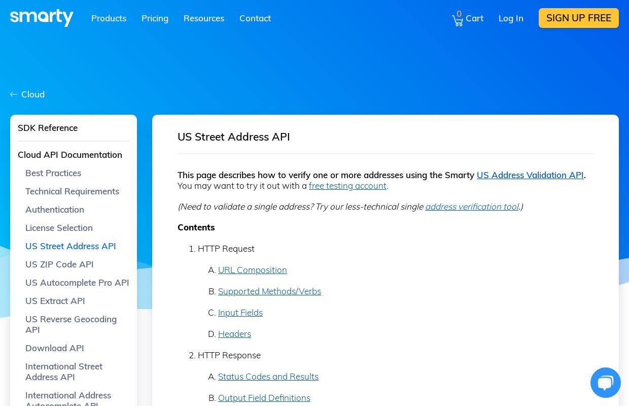Select US Street Address API sidebar item

71,246
